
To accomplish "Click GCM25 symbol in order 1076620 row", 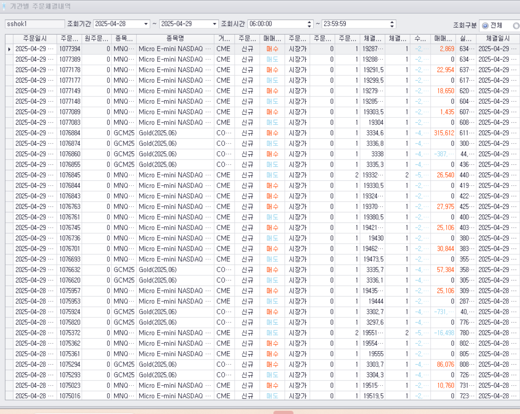I will [x=124, y=281].
